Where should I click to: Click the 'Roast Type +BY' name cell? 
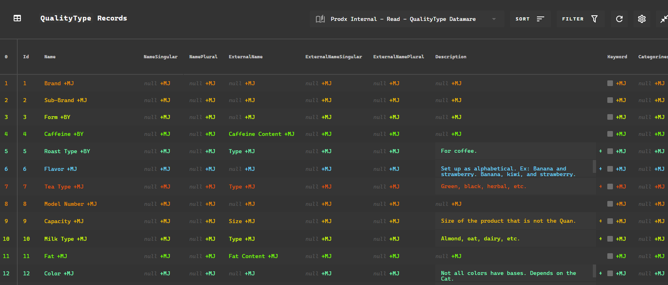coord(67,151)
